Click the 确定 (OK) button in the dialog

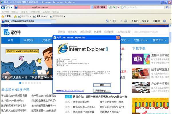coord(102,85)
